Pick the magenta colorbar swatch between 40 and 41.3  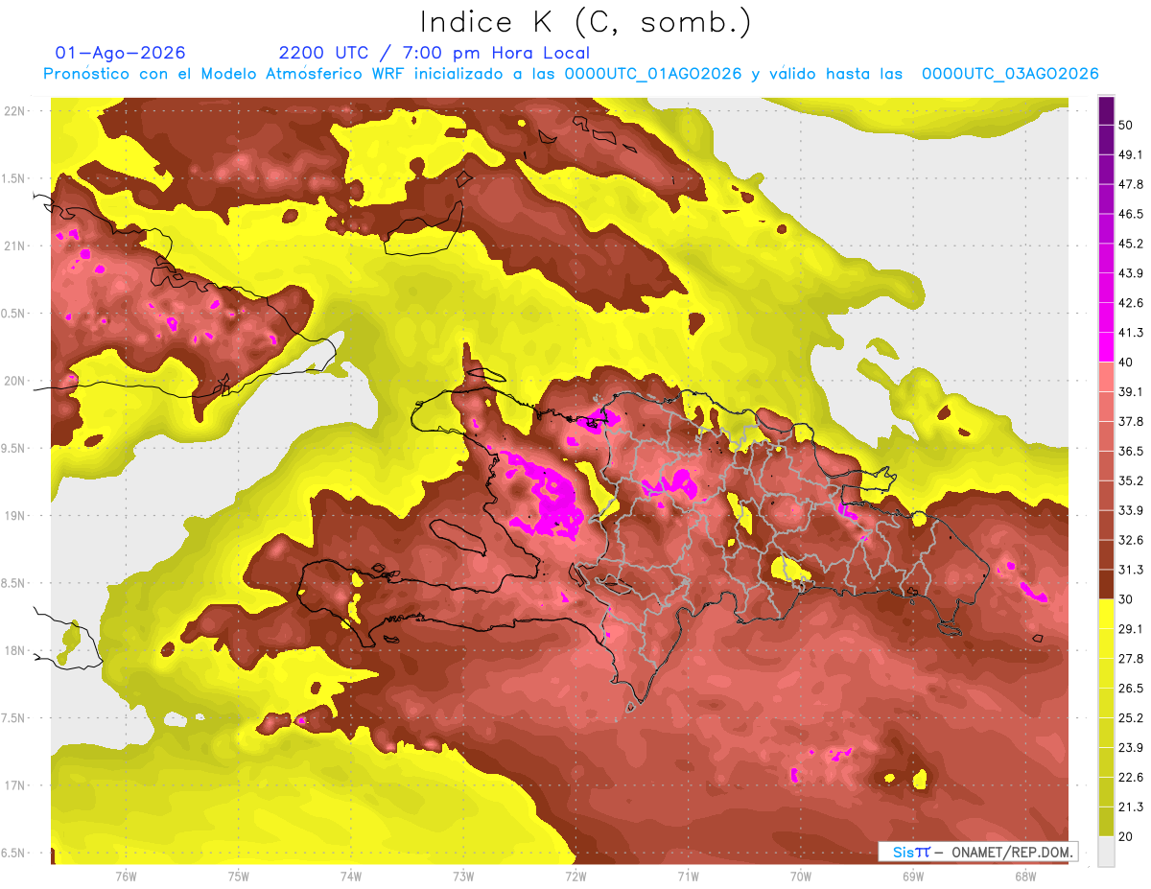pos(1106,346)
